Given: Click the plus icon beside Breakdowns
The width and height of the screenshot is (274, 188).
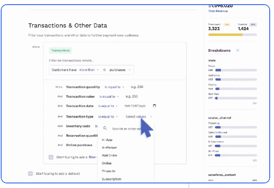Looking at the screenshot, I should pos(238,50).
